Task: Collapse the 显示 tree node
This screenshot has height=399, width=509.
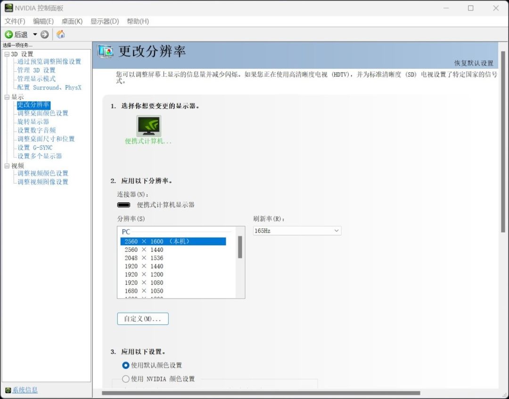Action: coord(7,97)
